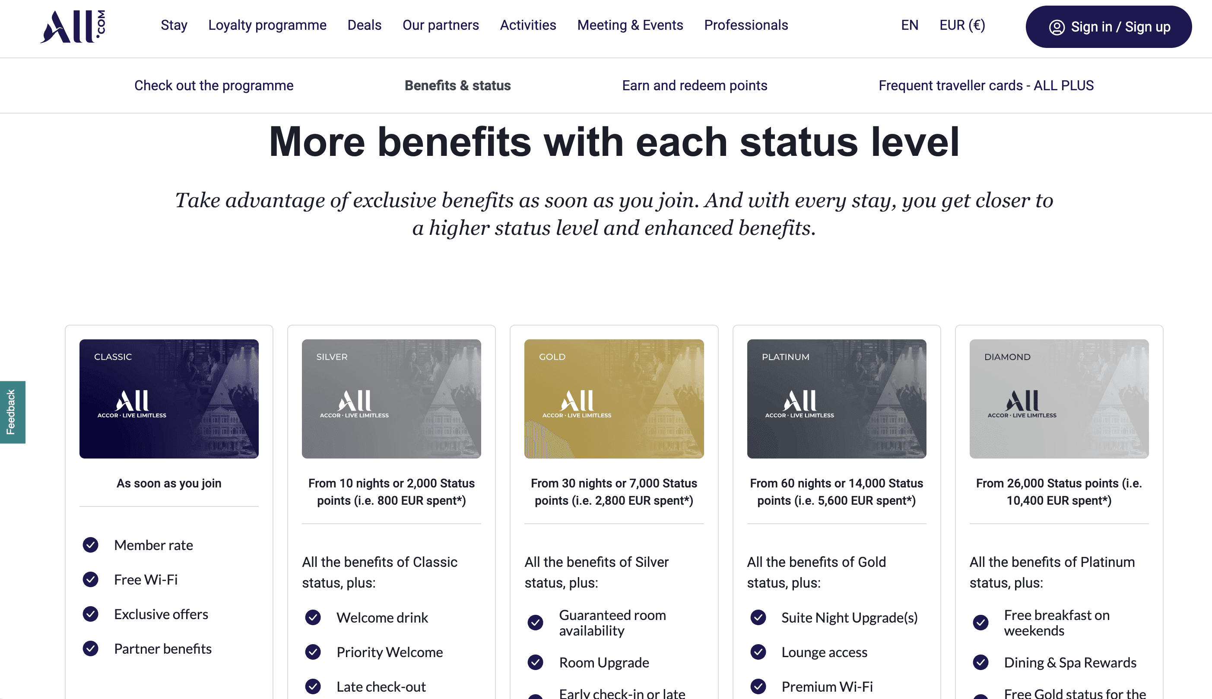Open the Check out the programme link

click(214, 85)
